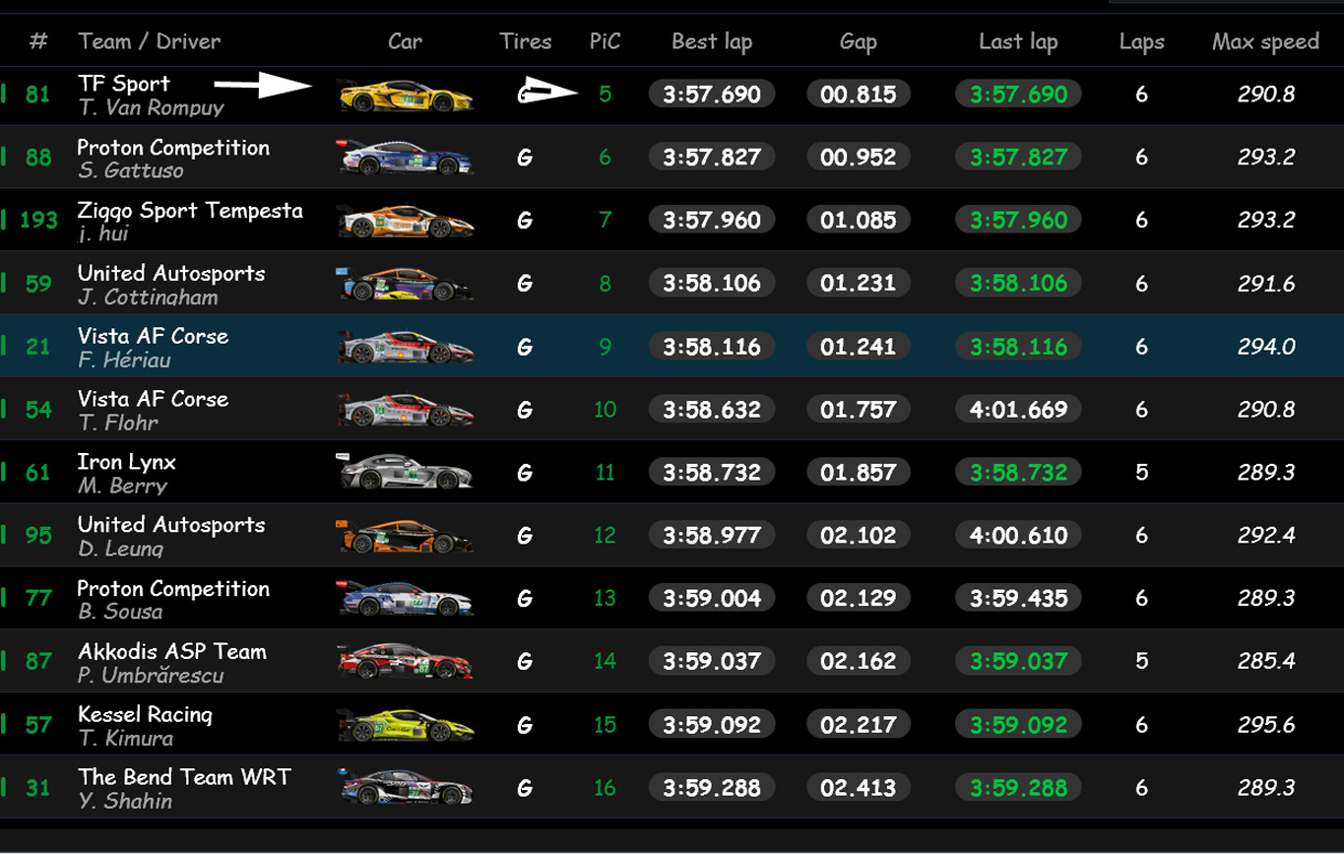This screenshot has width=1344, height=854.
Task: Click last lap time 4:01.669
Action: coord(1018,410)
